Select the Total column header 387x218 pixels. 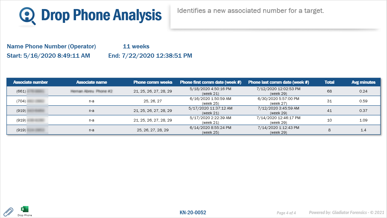[329, 82]
